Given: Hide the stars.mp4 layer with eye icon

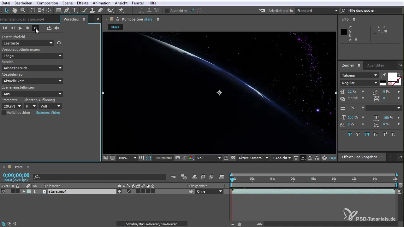Looking at the screenshot, I should 3,191.
